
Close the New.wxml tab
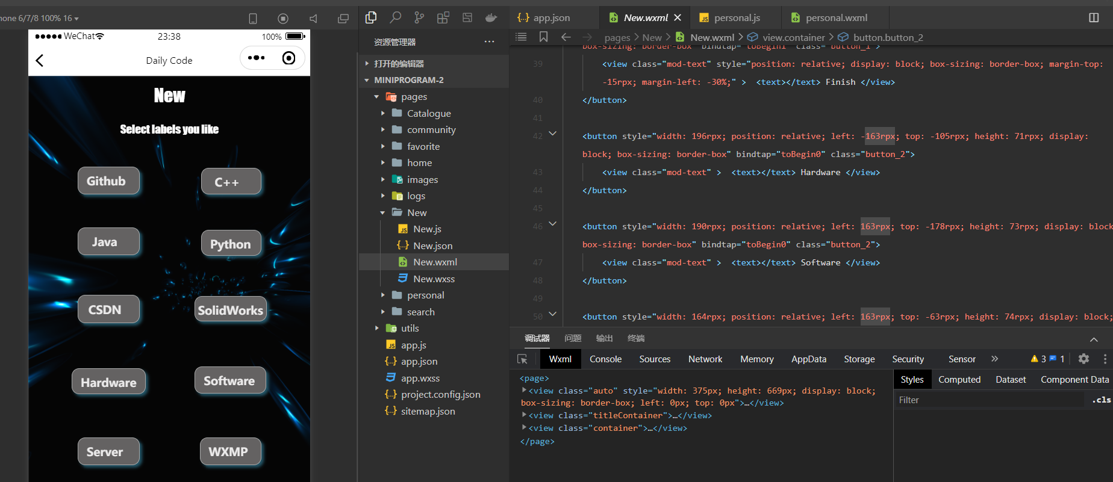(678, 17)
